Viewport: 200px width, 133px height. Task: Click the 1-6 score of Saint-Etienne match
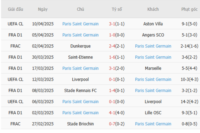pyautogui.click(x=112, y=57)
